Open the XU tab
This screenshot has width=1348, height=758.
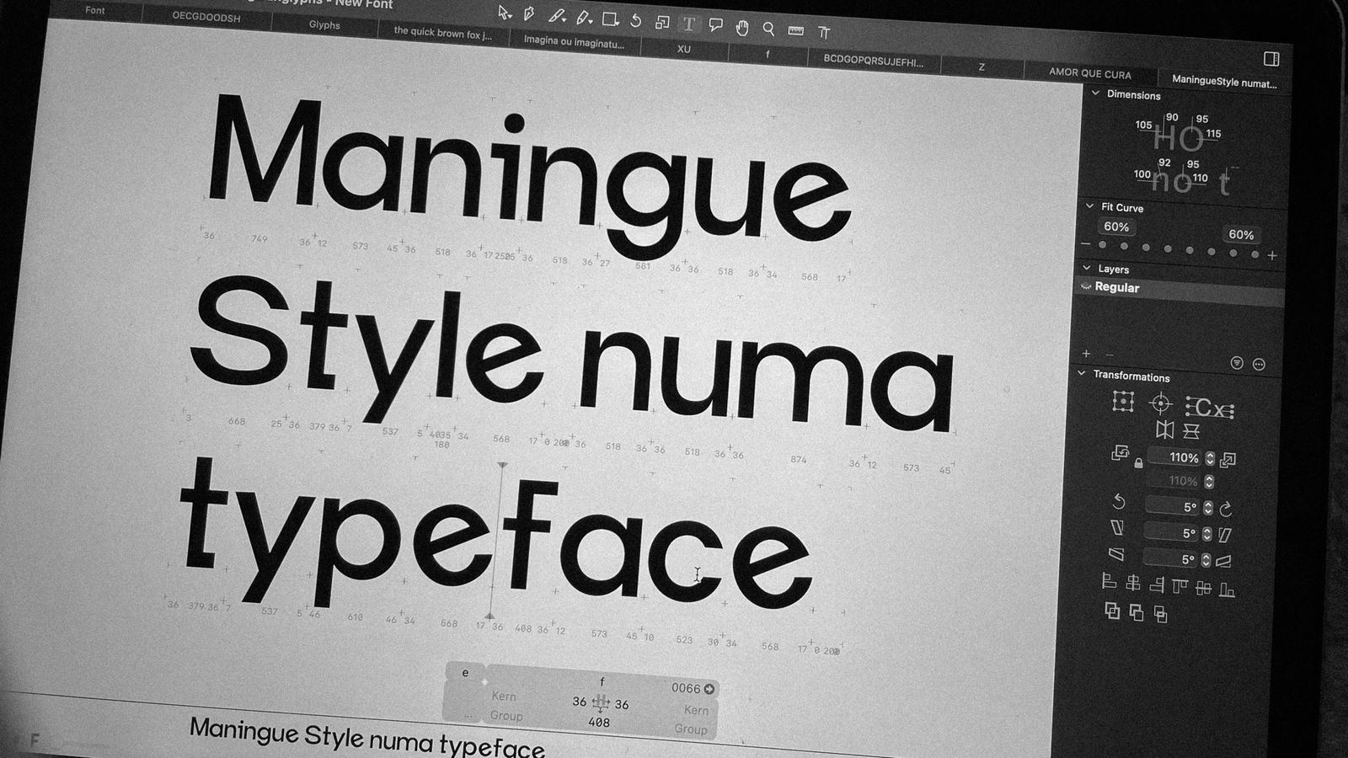684,49
